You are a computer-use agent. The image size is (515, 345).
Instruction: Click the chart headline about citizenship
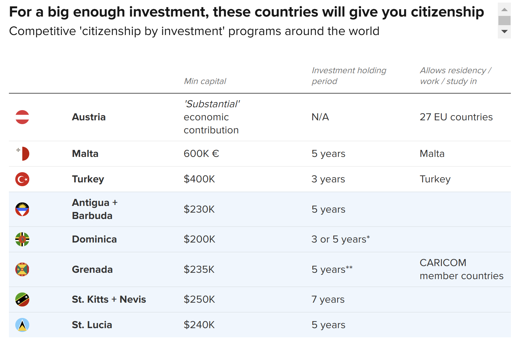(x=246, y=12)
